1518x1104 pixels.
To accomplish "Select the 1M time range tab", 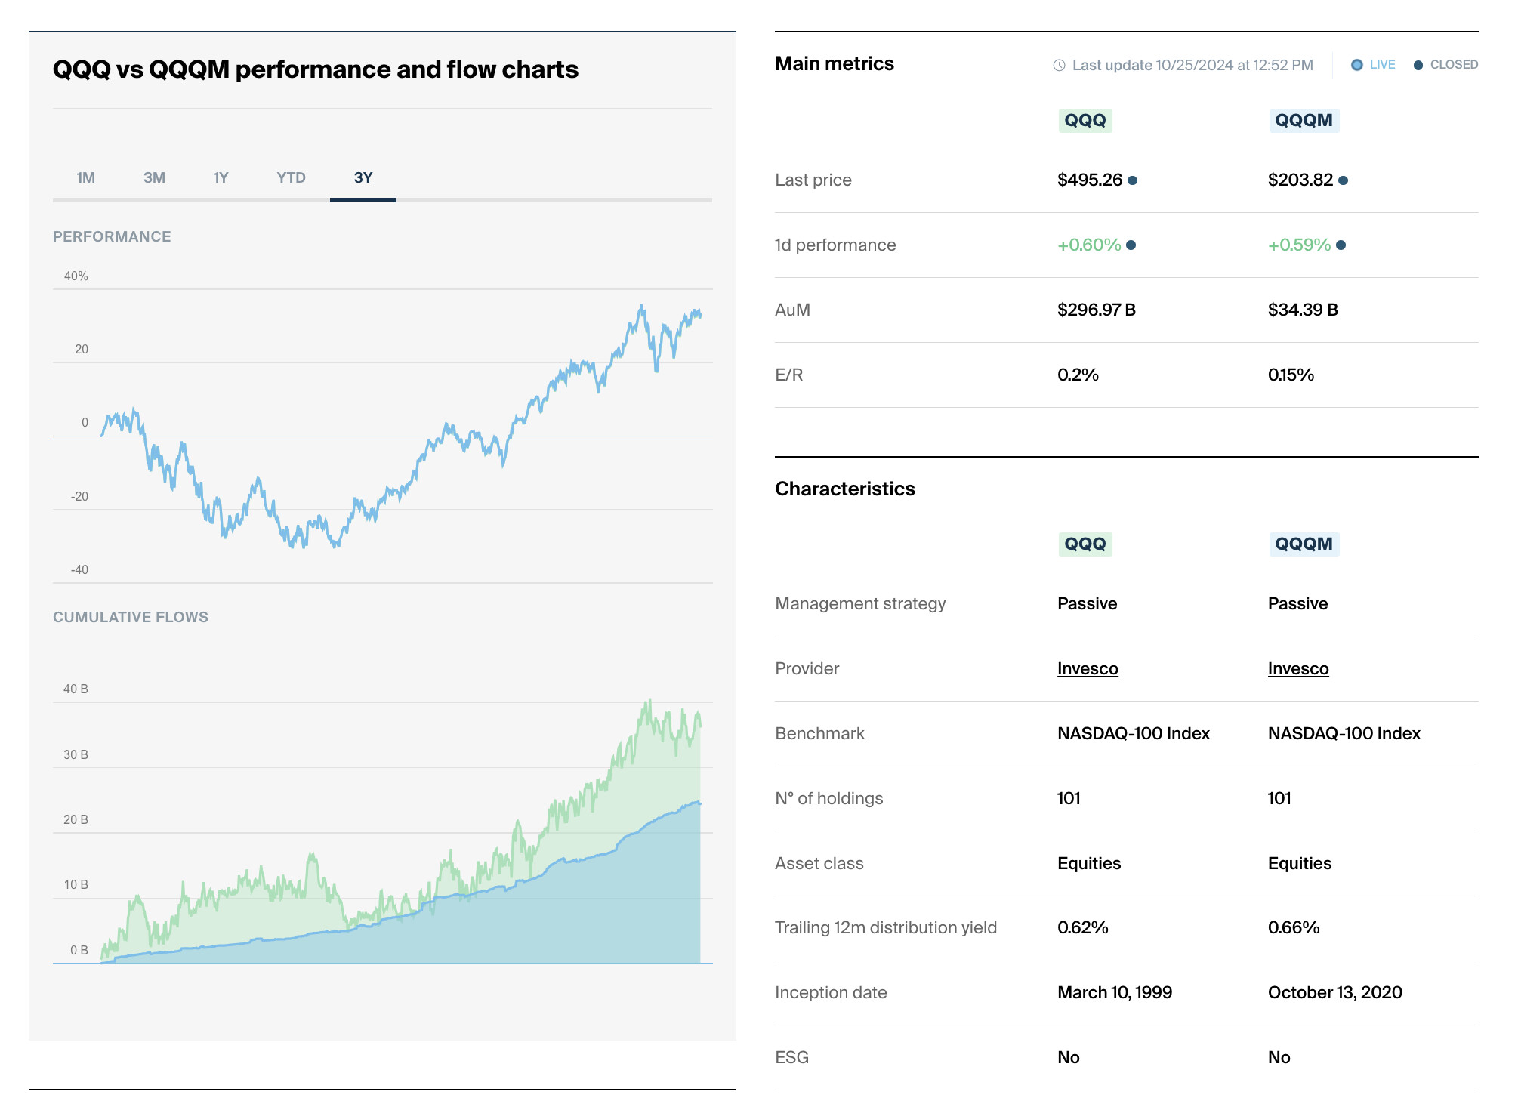I will 85,177.
